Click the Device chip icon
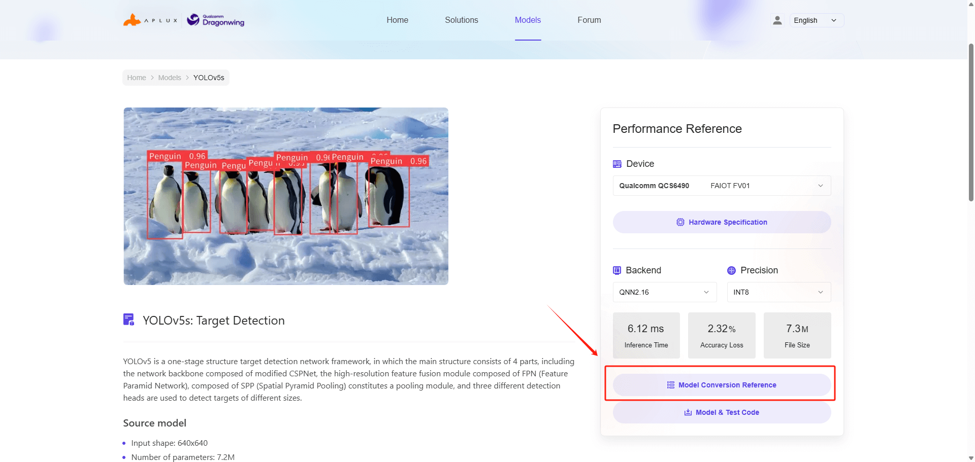The image size is (975, 462). pyautogui.click(x=617, y=164)
